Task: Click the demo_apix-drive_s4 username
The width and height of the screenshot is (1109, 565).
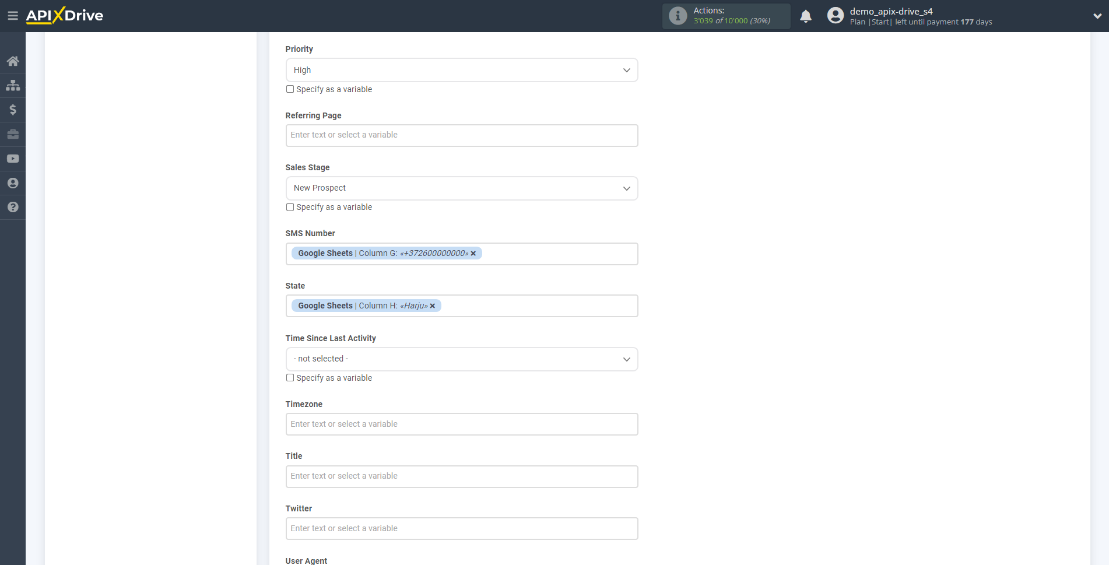Action: click(891, 11)
